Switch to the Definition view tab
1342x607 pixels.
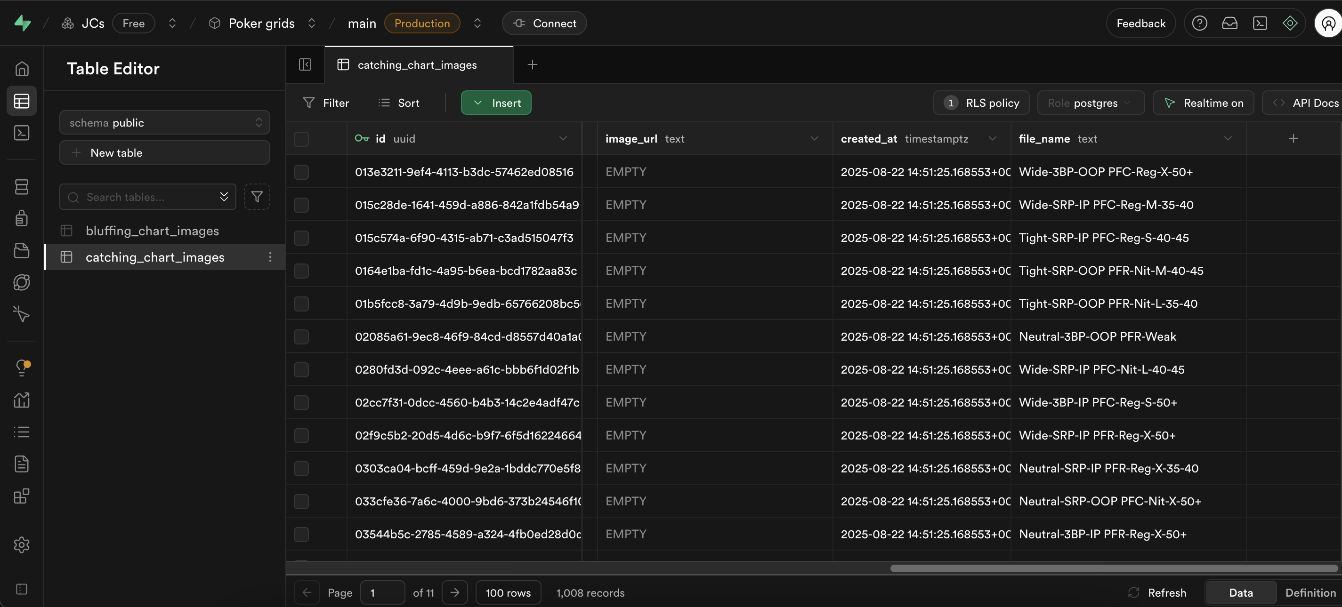1310,592
